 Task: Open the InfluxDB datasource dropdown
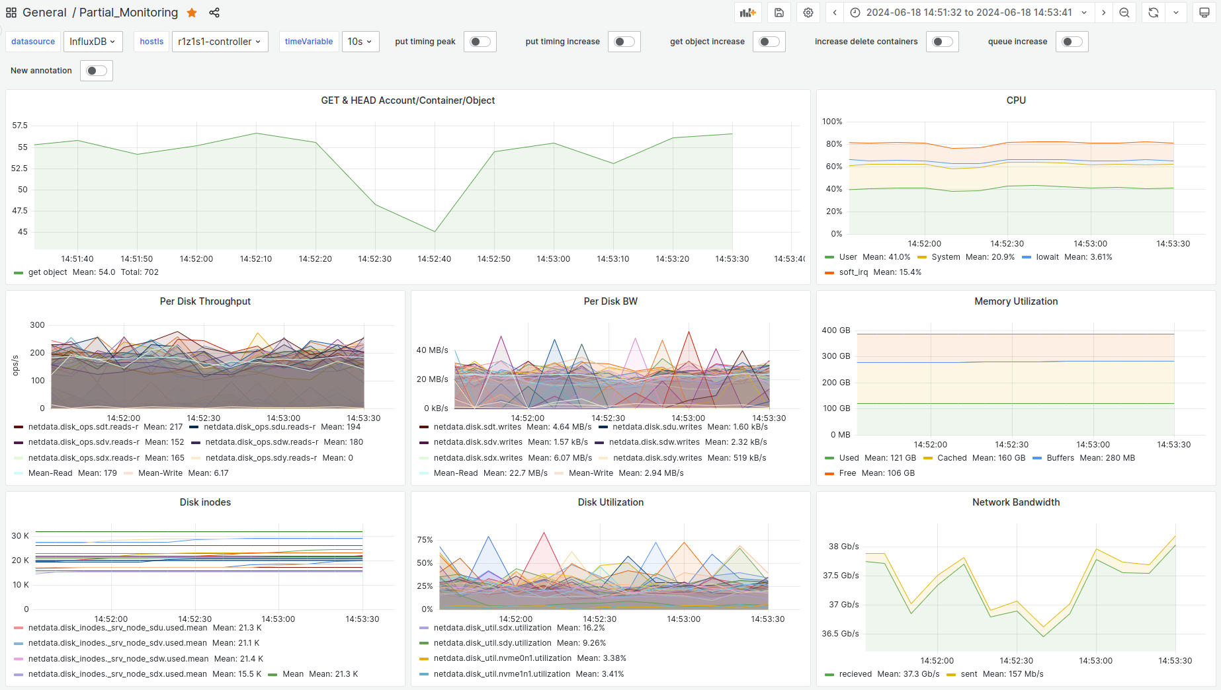(x=93, y=42)
